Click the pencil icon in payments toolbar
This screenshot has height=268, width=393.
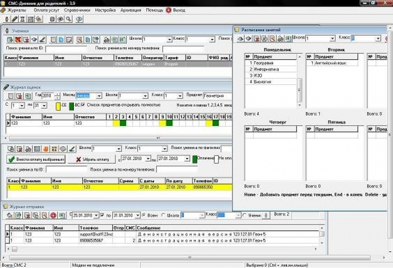[x=72, y=149]
